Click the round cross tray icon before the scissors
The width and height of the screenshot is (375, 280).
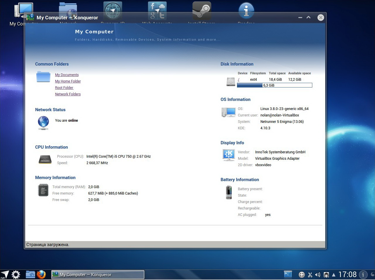[x=301, y=275]
